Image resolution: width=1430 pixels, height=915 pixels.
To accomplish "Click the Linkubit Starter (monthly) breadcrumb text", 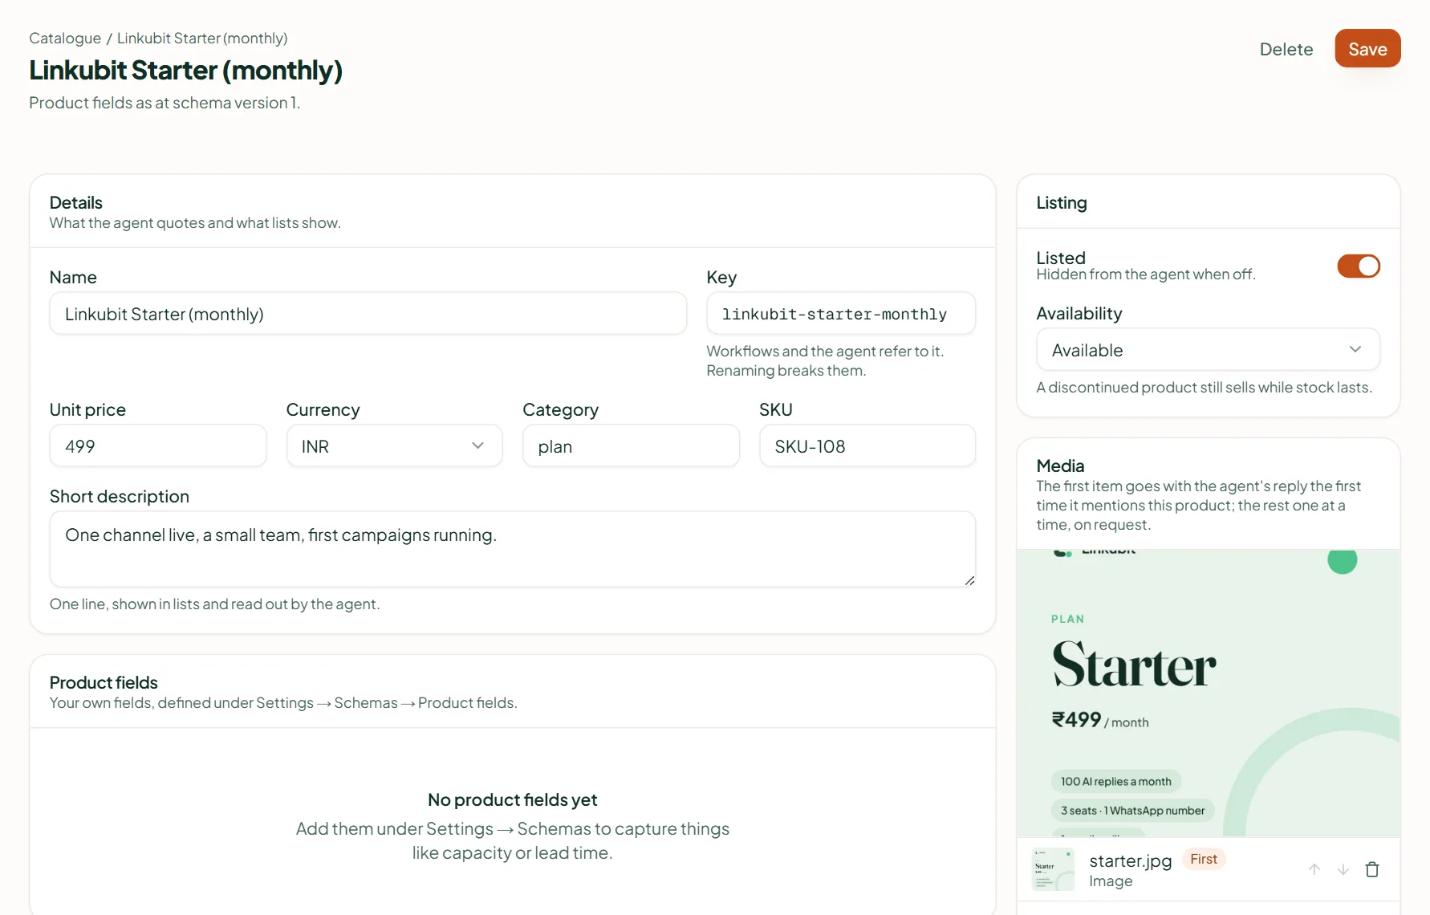I will click(x=202, y=39).
